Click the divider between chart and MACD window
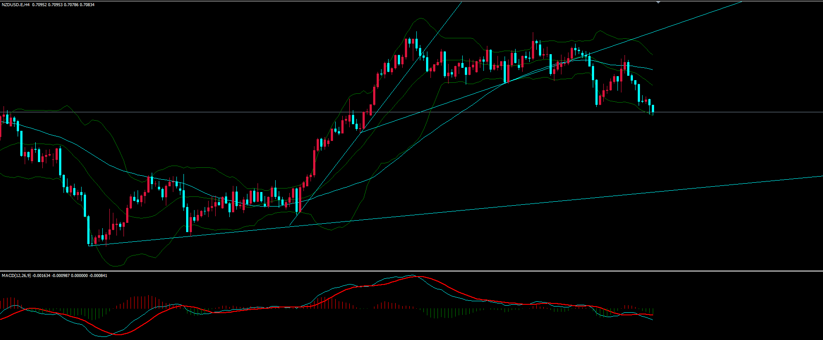The height and width of the screenshot is (340, 823). [411, 271]
